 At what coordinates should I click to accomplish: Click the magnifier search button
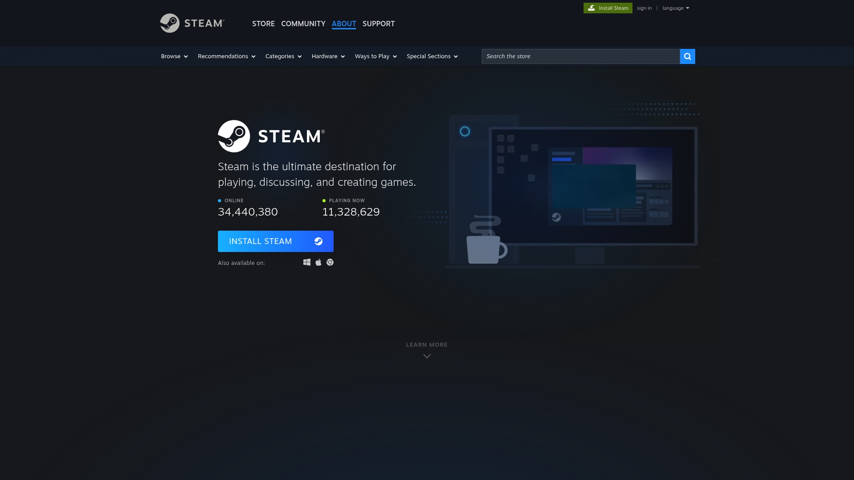[x=687, y=56]
